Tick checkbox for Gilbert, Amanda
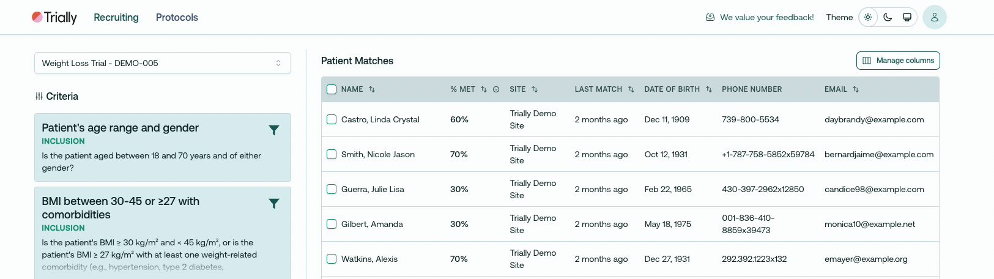Viewport: 994px width, 279px height. pos(332,224)
